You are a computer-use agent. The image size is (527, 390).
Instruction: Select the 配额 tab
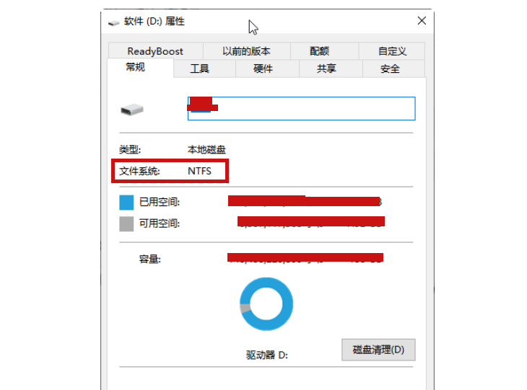[320, 51]
